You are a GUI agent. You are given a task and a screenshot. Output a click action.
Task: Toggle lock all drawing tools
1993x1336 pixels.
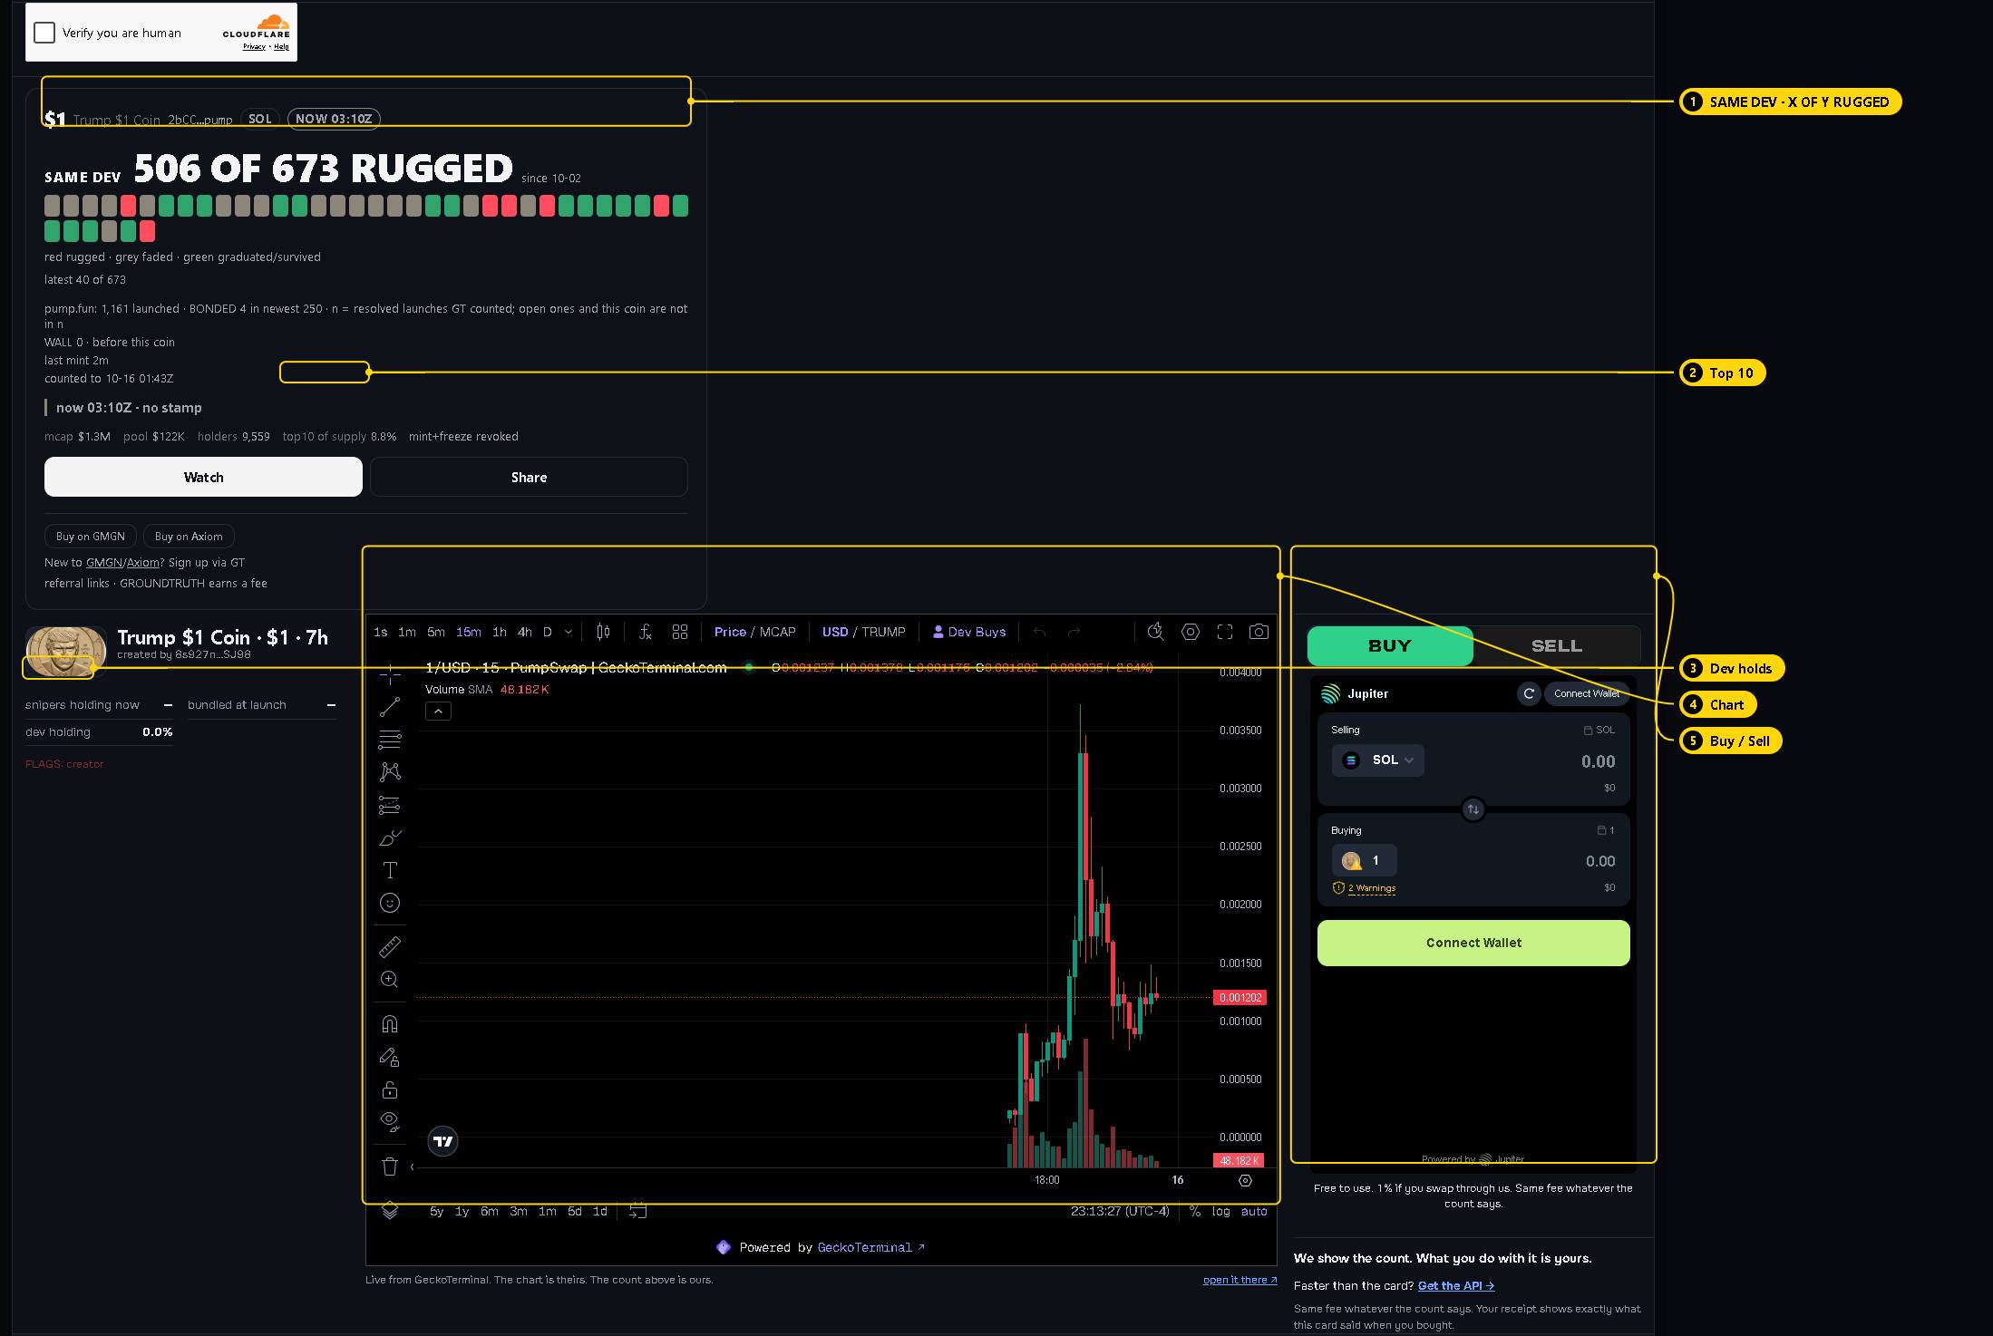390,1089
